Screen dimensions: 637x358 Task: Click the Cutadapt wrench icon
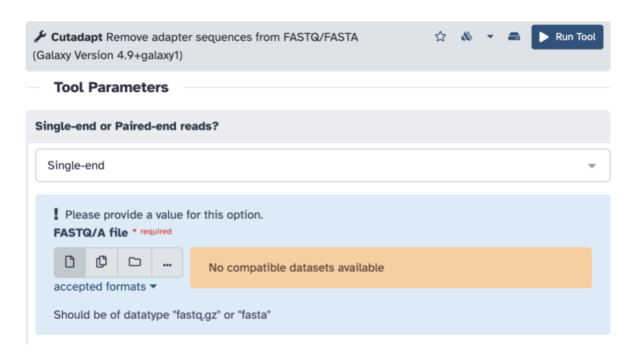pos(40,37)
